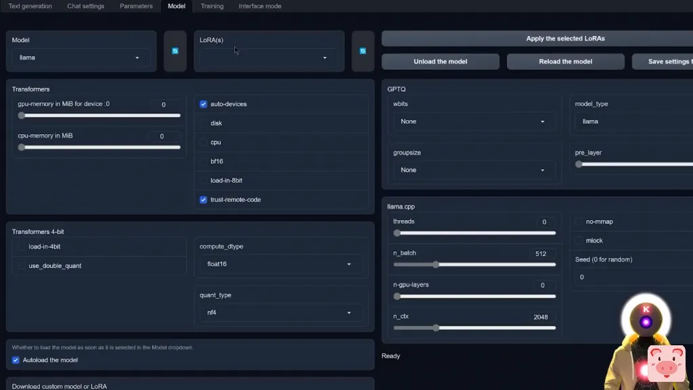Open the Model dropdown showing llama

click(x=81, y=58)
